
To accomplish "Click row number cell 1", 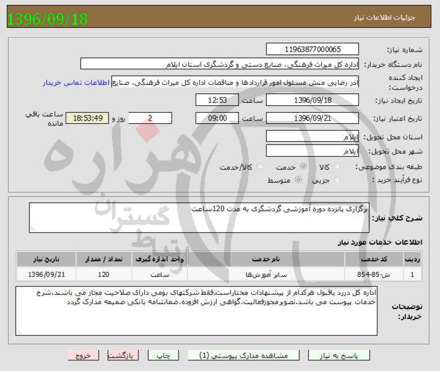I will (x=413, y=274).
